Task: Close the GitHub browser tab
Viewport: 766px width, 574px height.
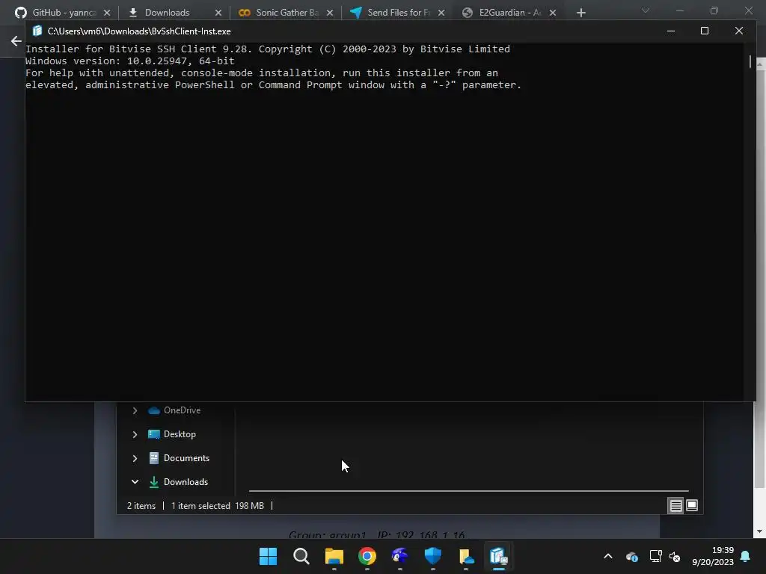Action: [107, 13]
